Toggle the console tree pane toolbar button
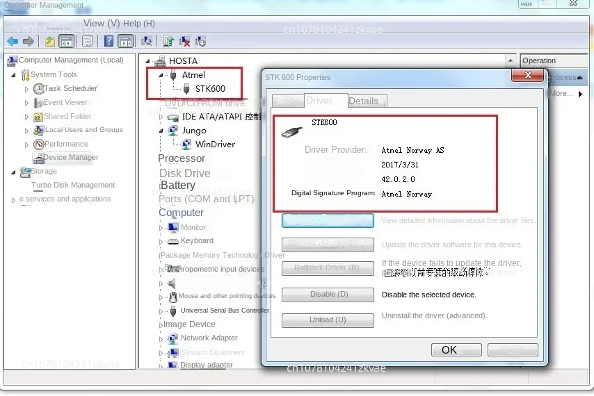Viewport: 594px width, 396px height. [67, 41]
